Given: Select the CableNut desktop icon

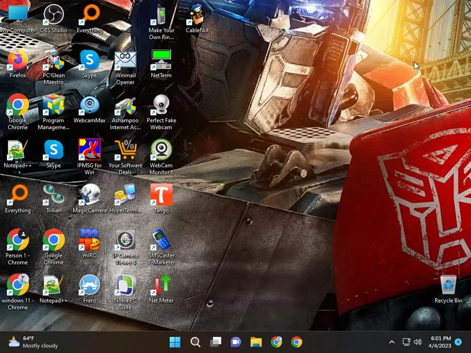Looking at the screenshot, I should point(197,18).
